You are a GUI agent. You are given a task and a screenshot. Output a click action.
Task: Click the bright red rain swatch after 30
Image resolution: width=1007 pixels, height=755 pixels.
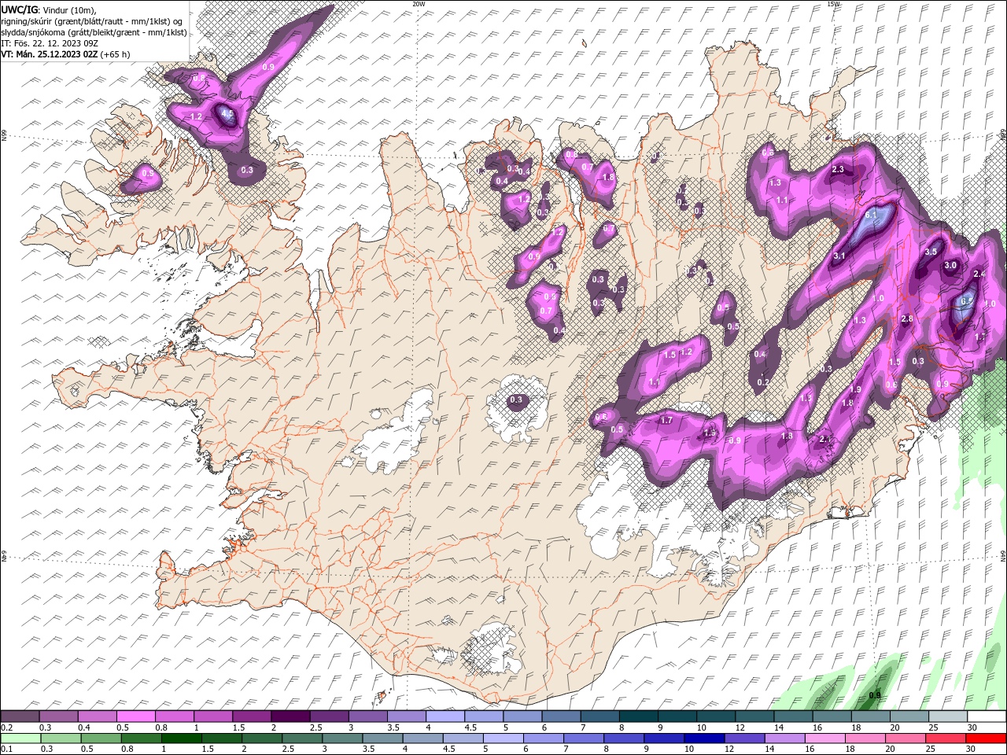coord(985,738)
